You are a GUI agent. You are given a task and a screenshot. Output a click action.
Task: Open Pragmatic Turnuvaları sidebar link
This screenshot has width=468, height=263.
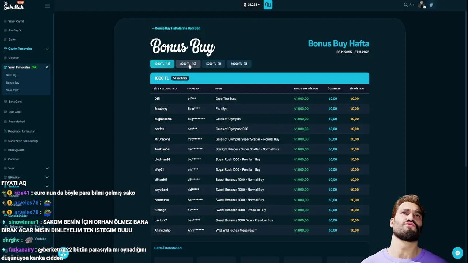[x=22, y=131]
